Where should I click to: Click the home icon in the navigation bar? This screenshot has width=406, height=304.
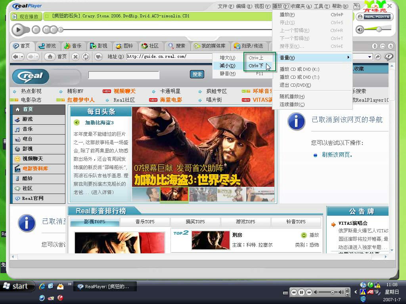point(50,57)
